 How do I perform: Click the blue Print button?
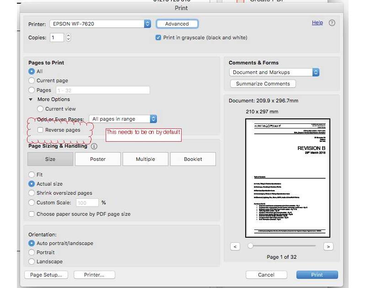pos(317,275)
